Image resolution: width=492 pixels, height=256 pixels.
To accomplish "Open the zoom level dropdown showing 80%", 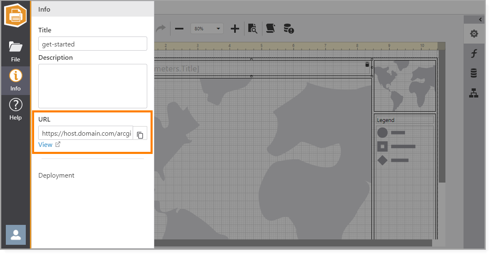I will coord(207,28).
